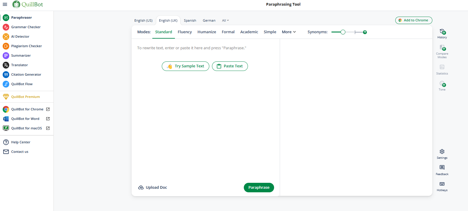Viewport: 468px width, 211px height.
Task: Select Standard mode
Action: [164, 32]
